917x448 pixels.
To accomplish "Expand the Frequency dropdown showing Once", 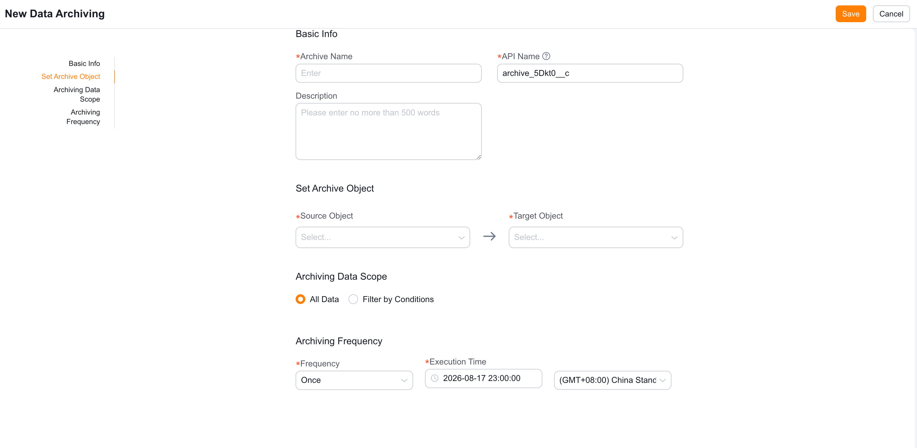I will 354,380.
